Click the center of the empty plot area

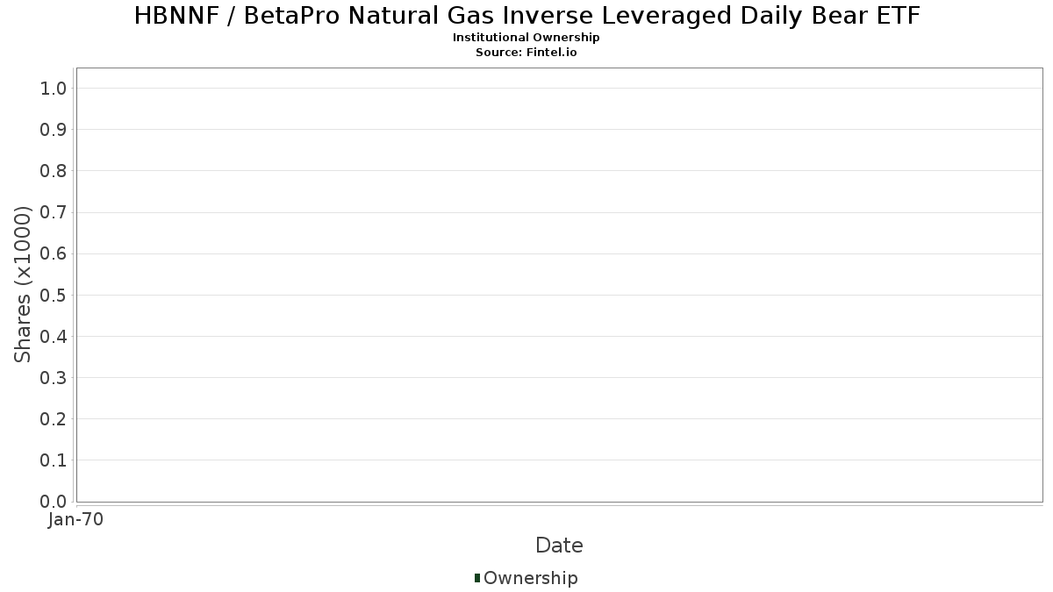[x=559, y=284]
